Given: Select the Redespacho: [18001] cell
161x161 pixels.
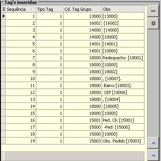Looking at the screenshot, I should pyautogui.click(x=123, y=58).
